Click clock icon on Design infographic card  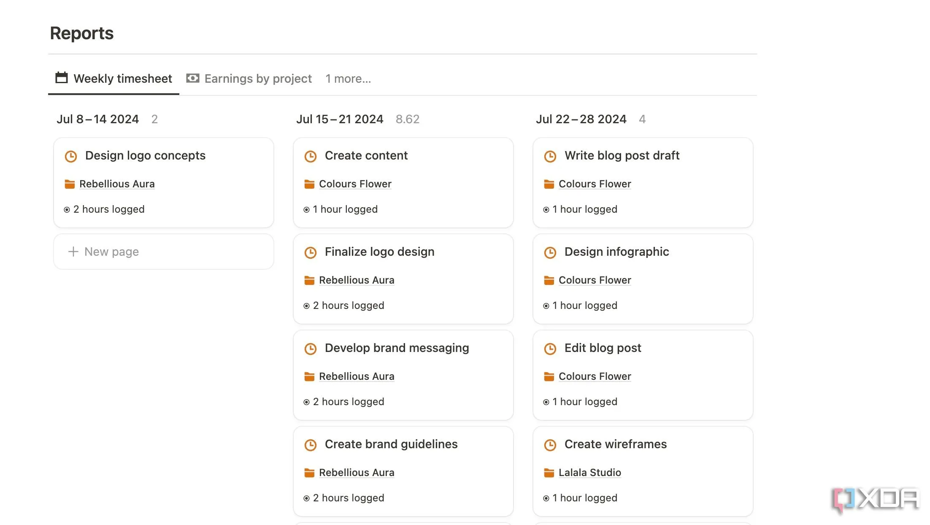coord(550,253)
